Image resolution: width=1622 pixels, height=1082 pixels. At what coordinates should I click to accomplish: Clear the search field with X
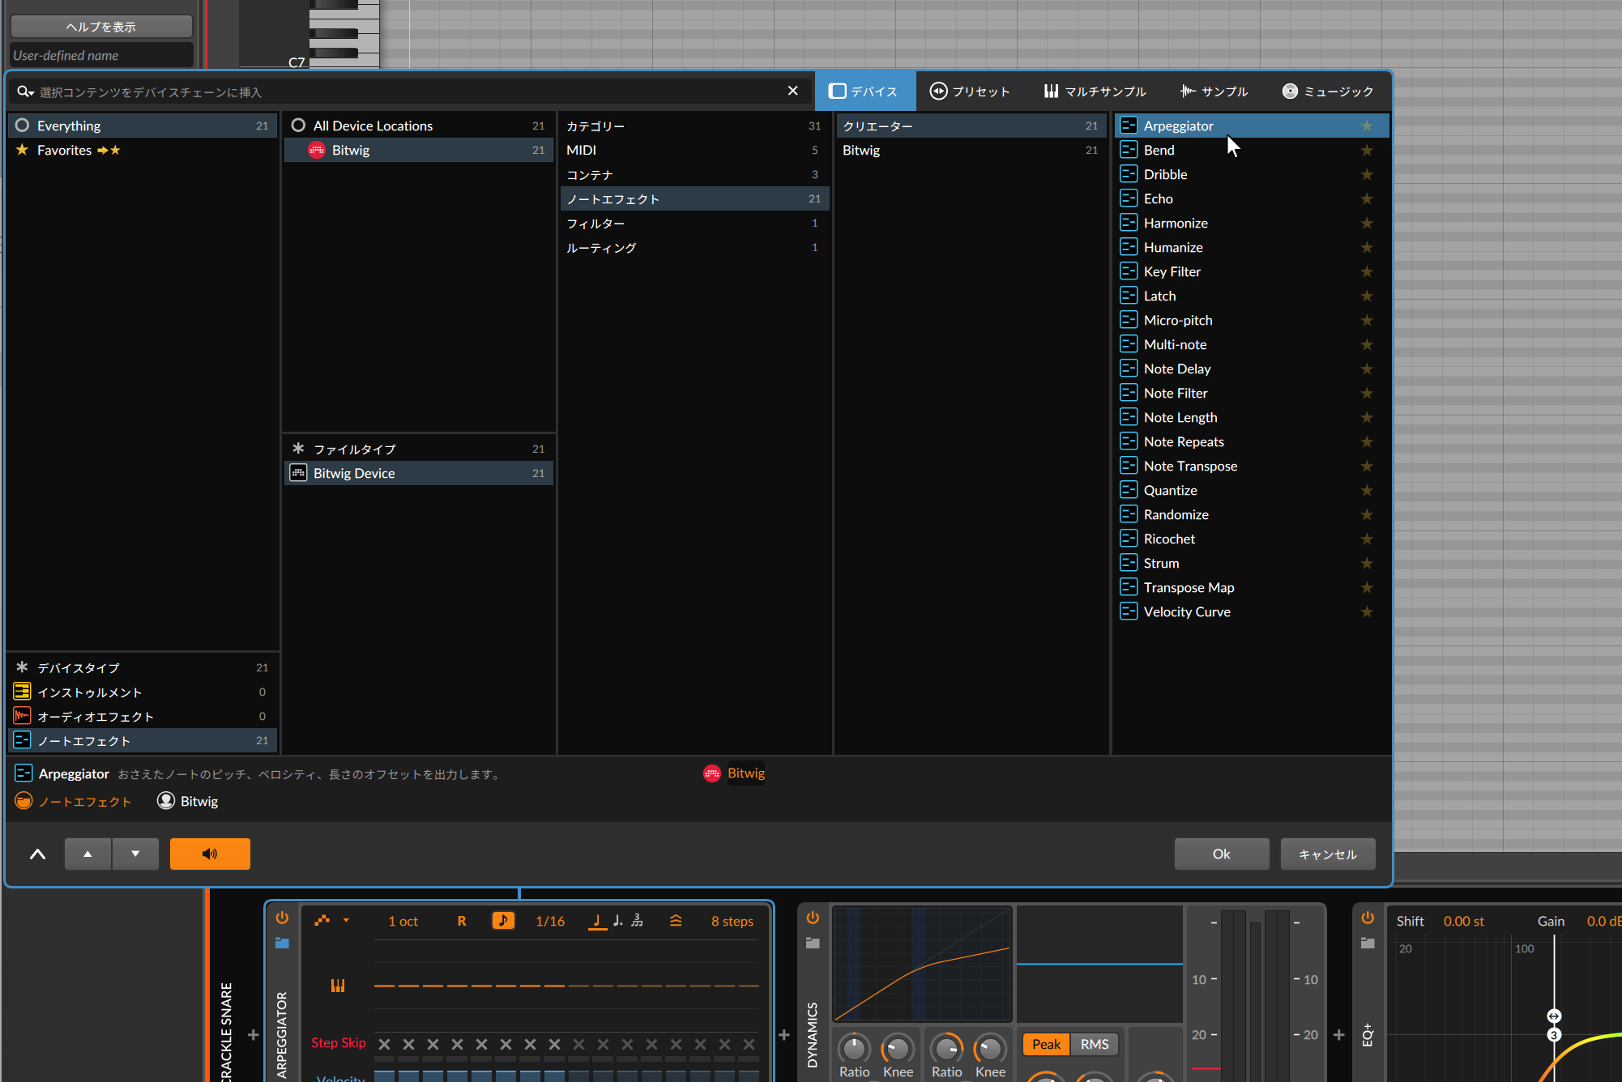793,91
